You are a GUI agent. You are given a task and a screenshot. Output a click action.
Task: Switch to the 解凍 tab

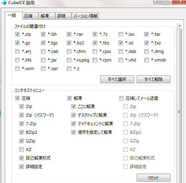pyautogui.click(x=47, y=16)
